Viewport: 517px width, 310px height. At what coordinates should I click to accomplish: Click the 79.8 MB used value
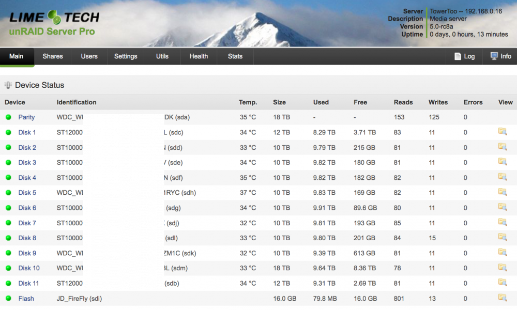(x=325, y=299)
